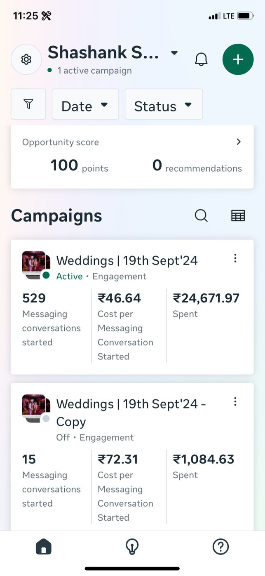This screenshot has height=576, width=265.
Task: Open the Weddings | 19th Sept'24 campaign title
Action: pos(127,260)
